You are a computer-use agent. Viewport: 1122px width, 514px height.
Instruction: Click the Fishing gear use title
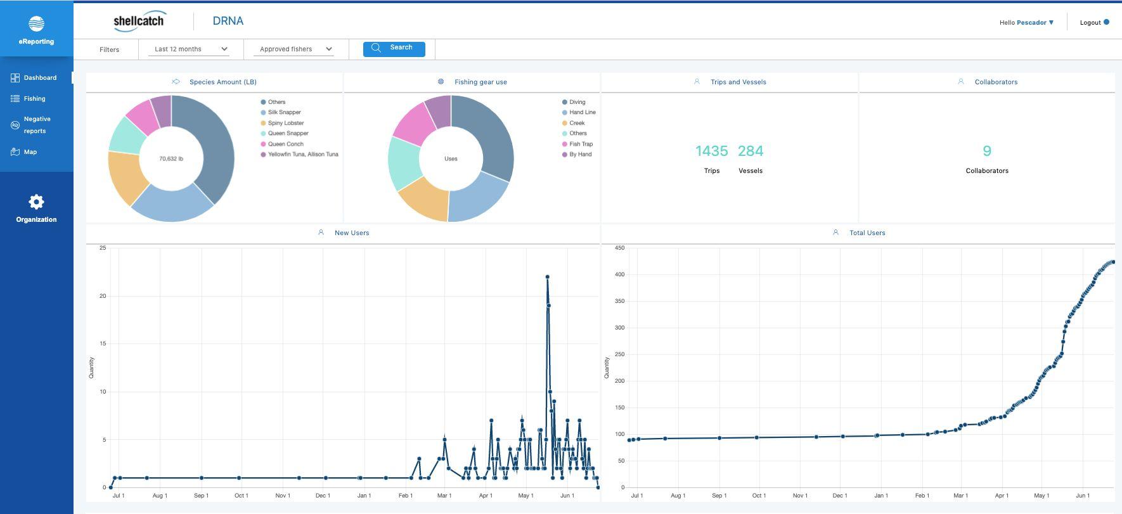tap(480, 82)
